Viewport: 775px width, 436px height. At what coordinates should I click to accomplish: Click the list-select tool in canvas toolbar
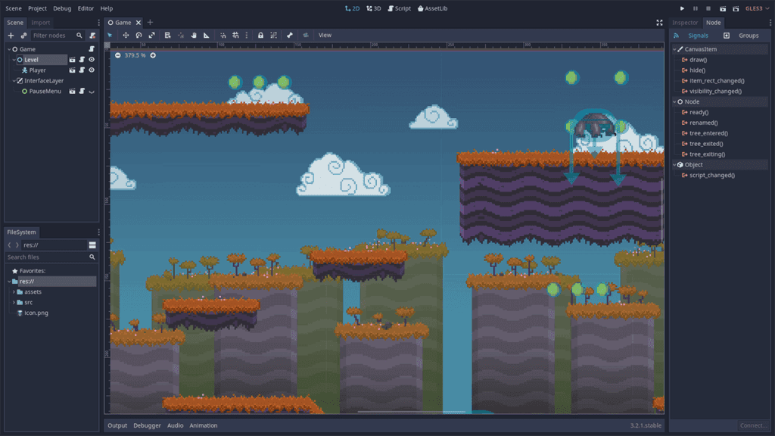(x=167, y=35)
